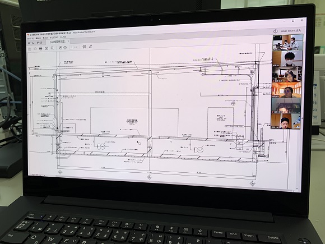Click the cloud upload icon in toolbar

pyautogui.click(x=35, y=49)
